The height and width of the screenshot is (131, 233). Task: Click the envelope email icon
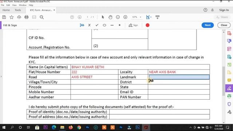tap(34, 17)
